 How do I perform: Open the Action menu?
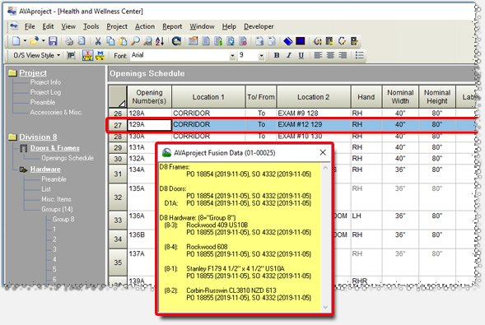coord(145,26)
